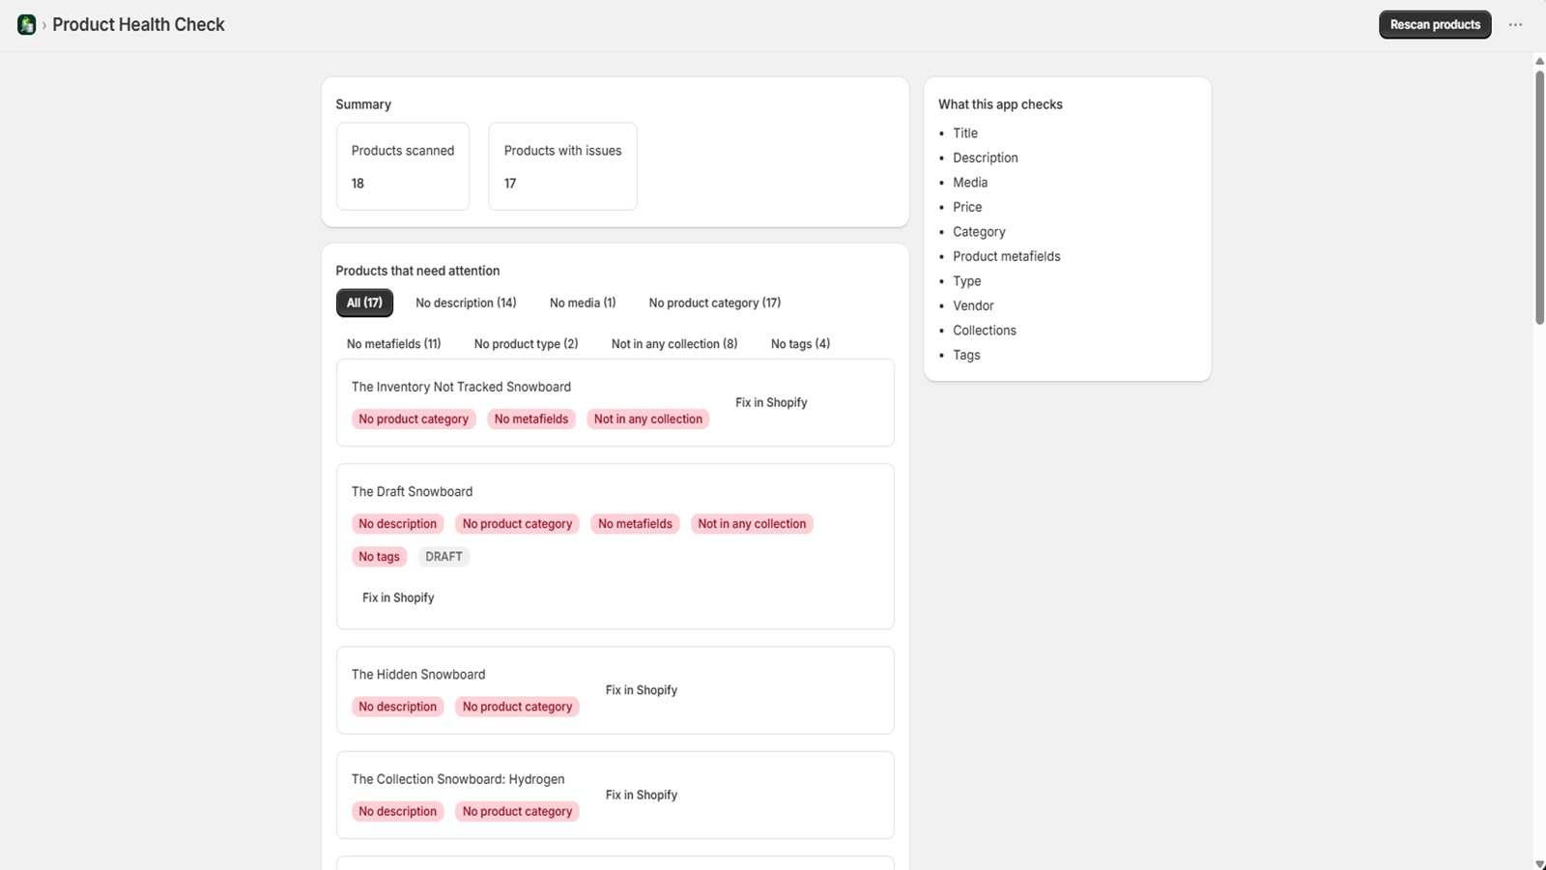Click the Products with issues summary card
This screenshot has width=1546, height=870.
[562, 166]
